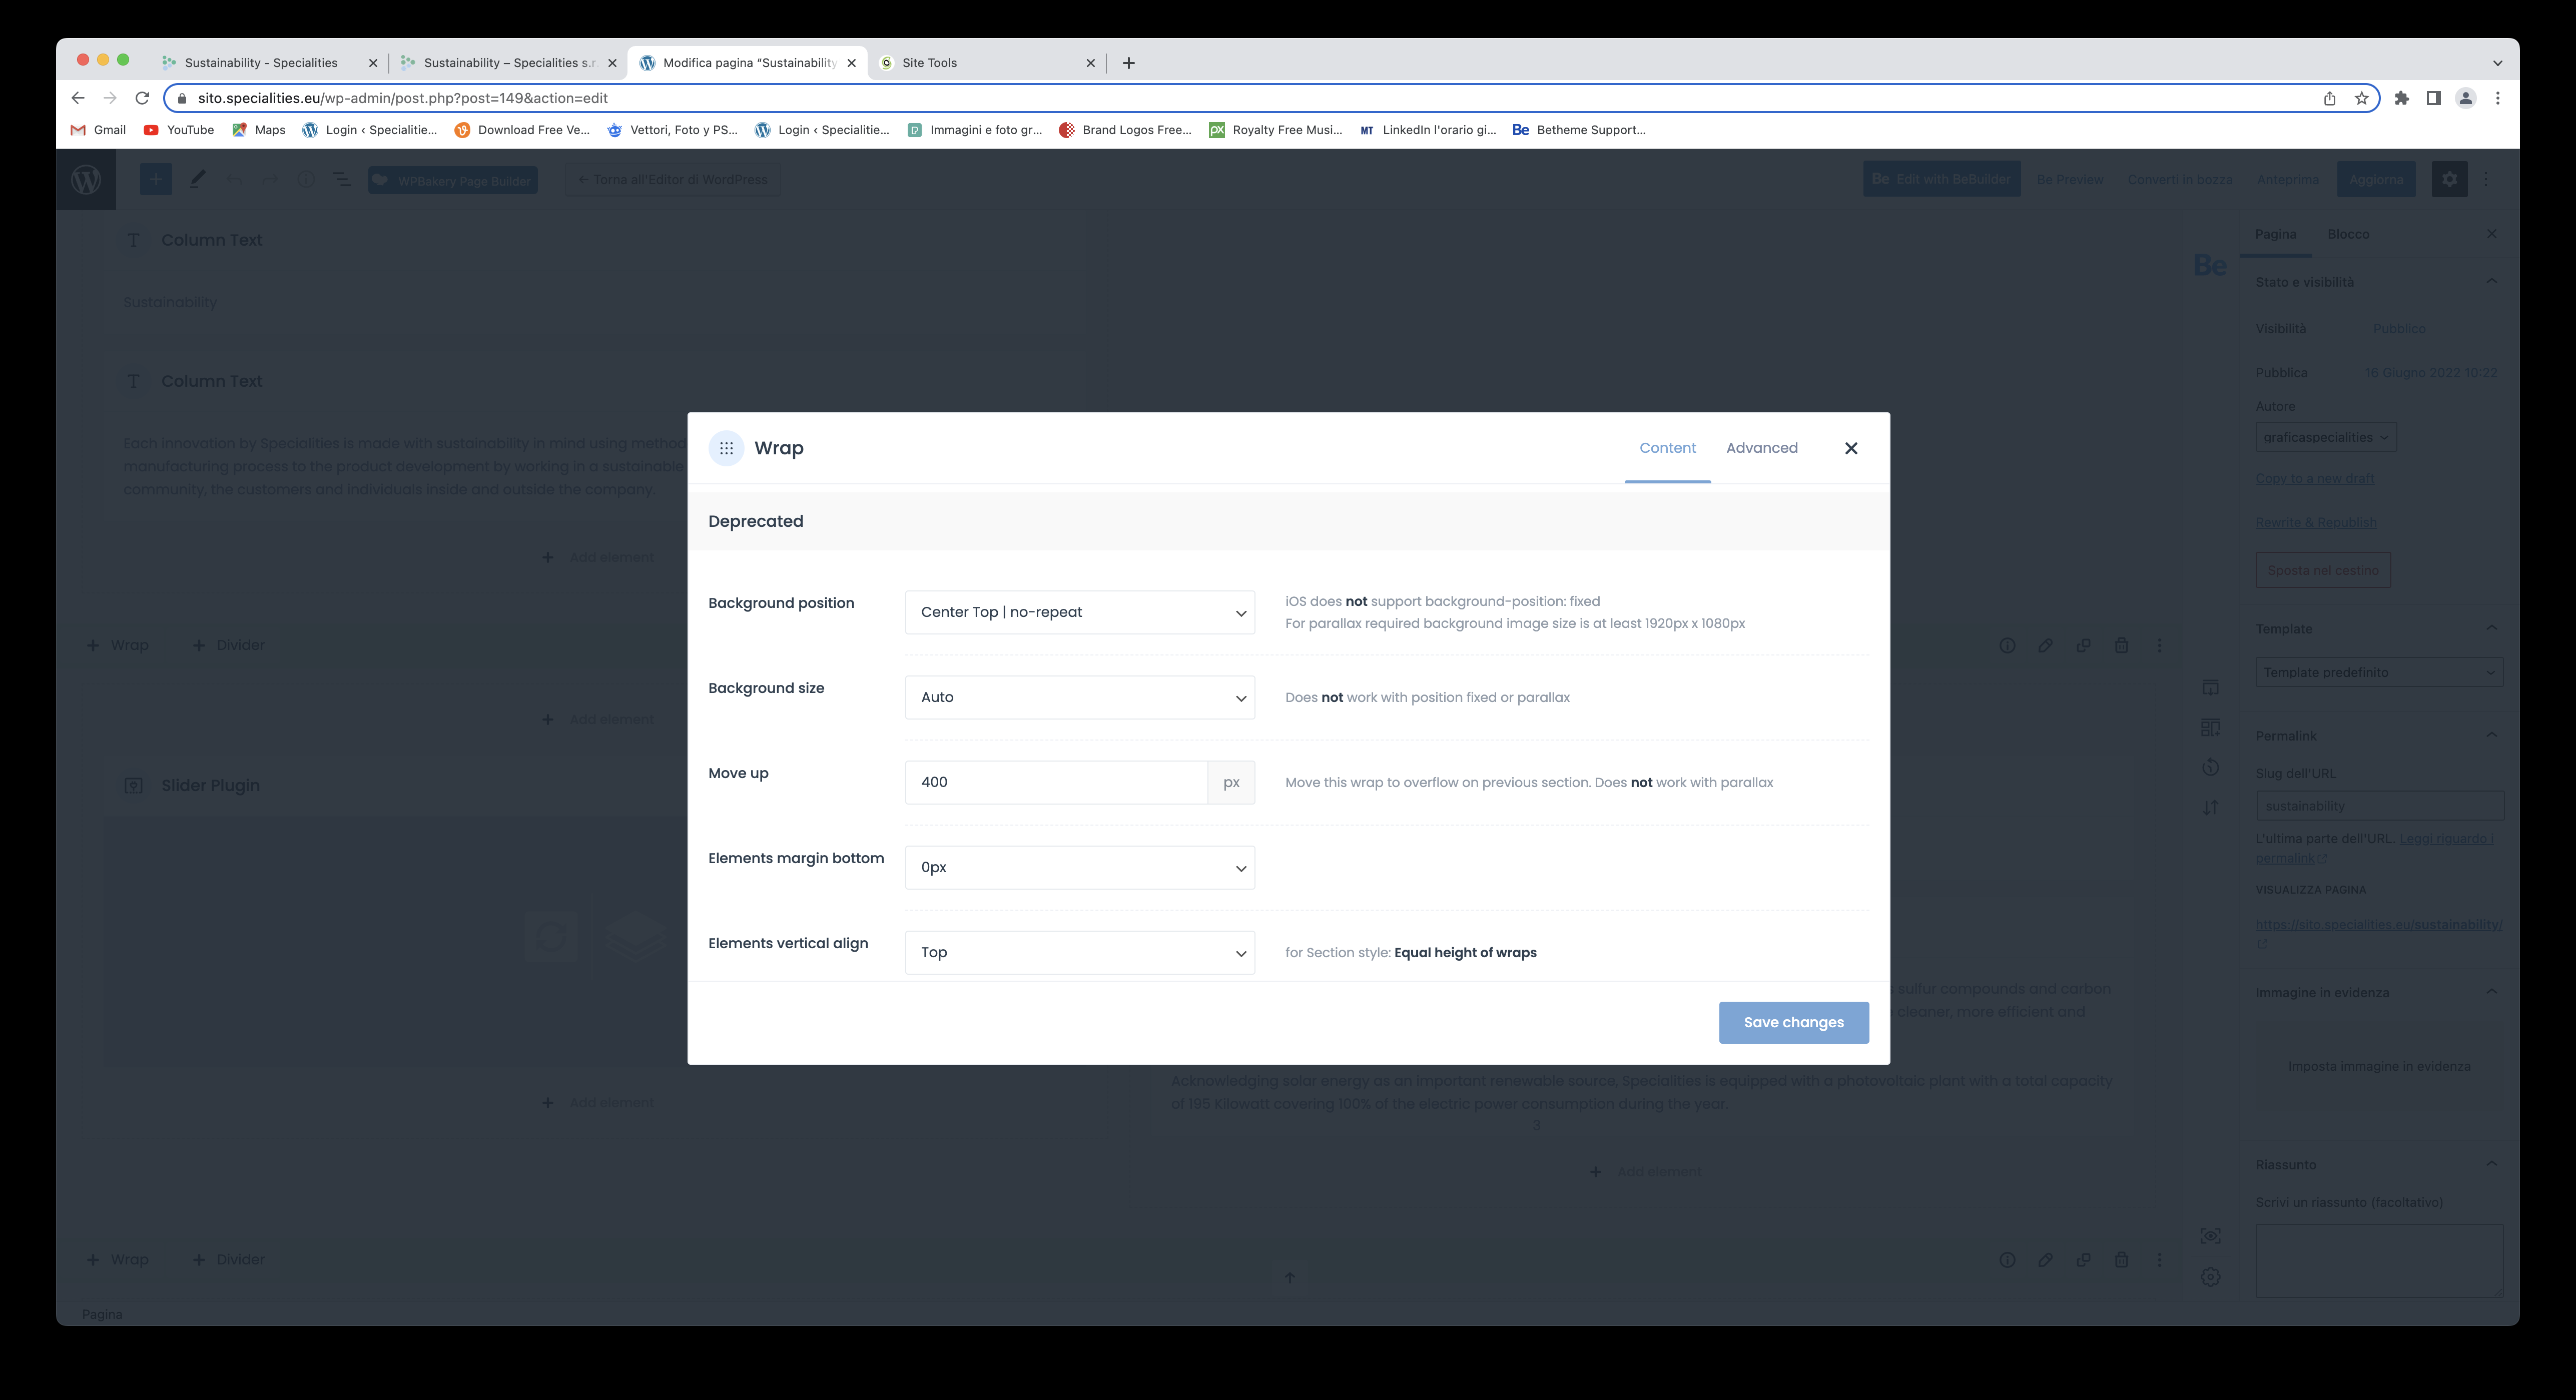Reload the browser page

click(x=142, y=98)
